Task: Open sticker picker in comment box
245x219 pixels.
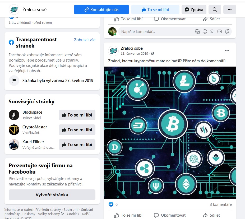Action: tap(227, 31)
